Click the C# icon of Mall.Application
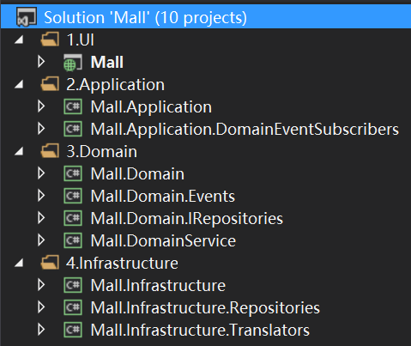Image resolution: width=411 pixels, height=346 pixels. 73,106
